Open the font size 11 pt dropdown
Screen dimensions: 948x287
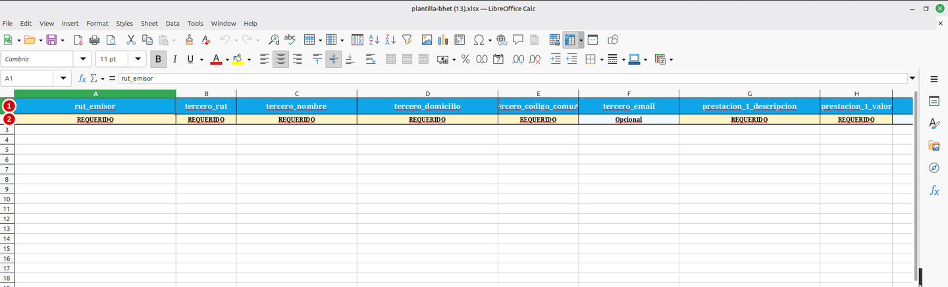(138, 59)
